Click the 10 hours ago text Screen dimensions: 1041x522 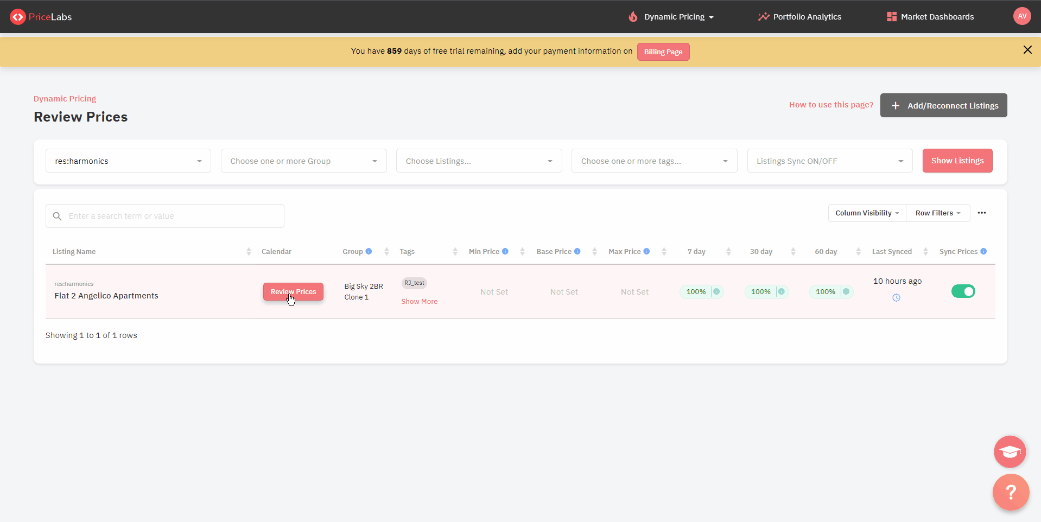pos(897,281)
